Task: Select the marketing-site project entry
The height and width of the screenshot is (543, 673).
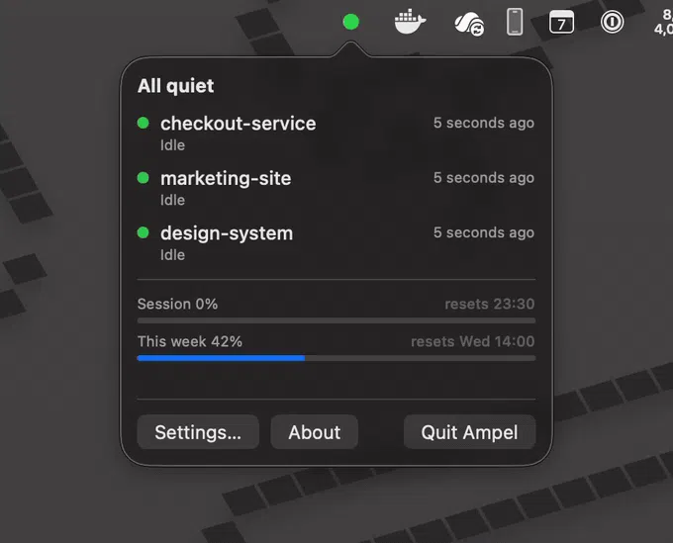Action: click(x=336, y=188)
